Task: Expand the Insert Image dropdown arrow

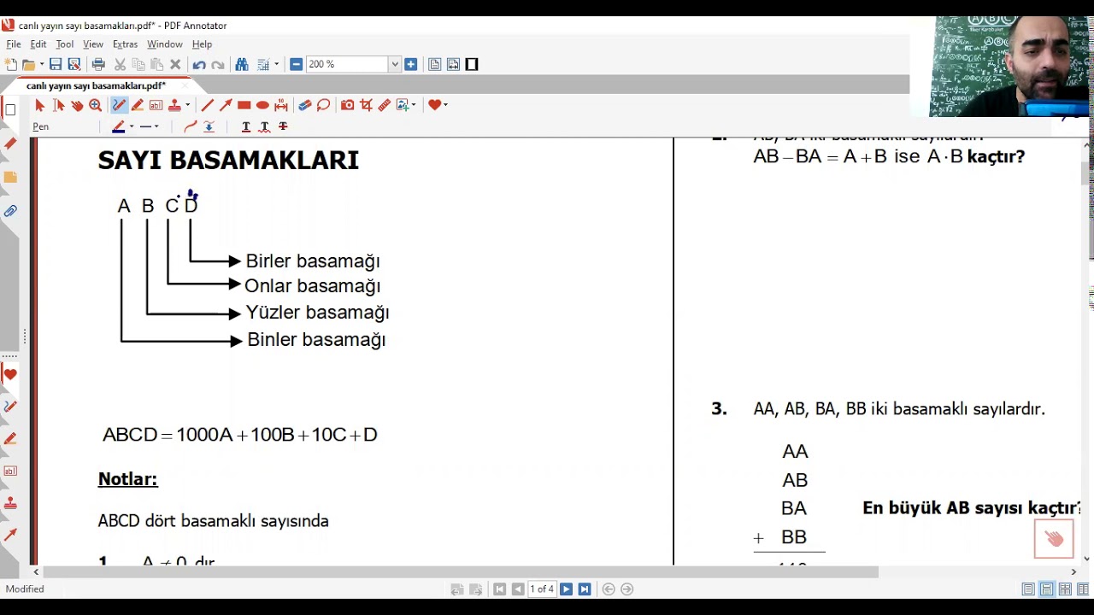Action: pyautogui.click(x=415, y=105)
